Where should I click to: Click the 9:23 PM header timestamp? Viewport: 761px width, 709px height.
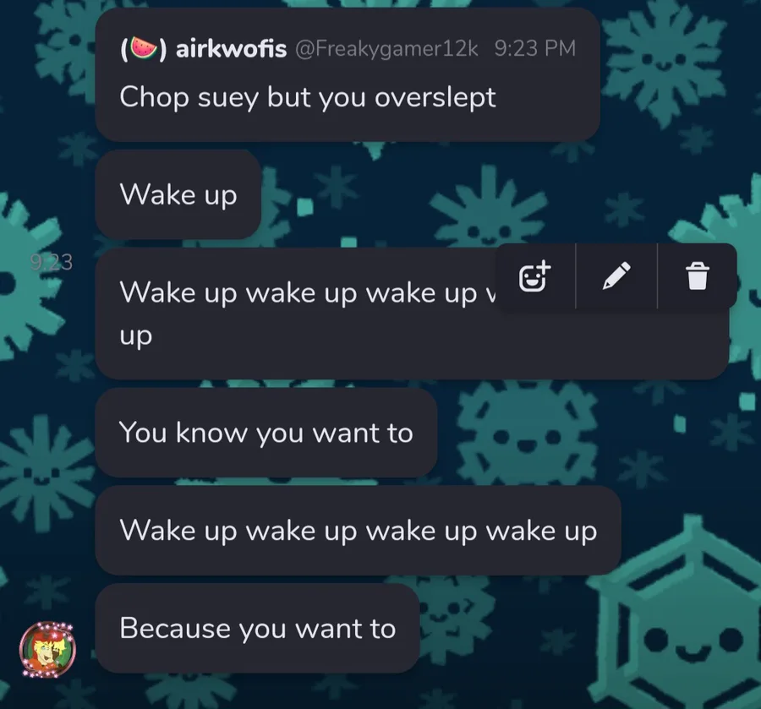click(535, 48)
